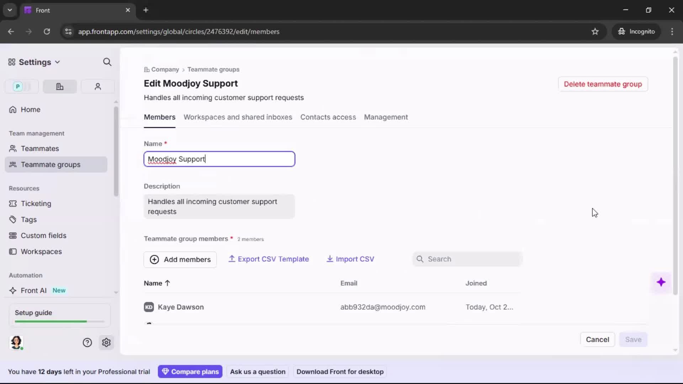683x384 pixels.
Task: Select the workspace P icon tab
Action: click(18, 86)
